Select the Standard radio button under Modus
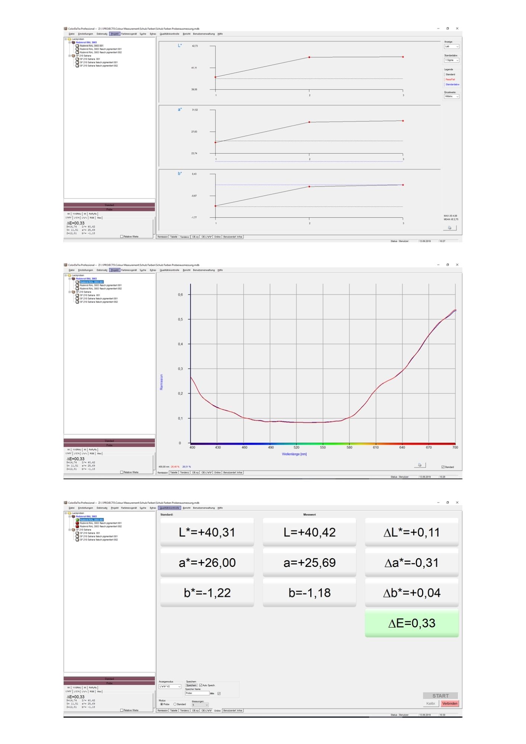Image resolution: width=526 pixels, height=744 pixels. pos(175,704)
